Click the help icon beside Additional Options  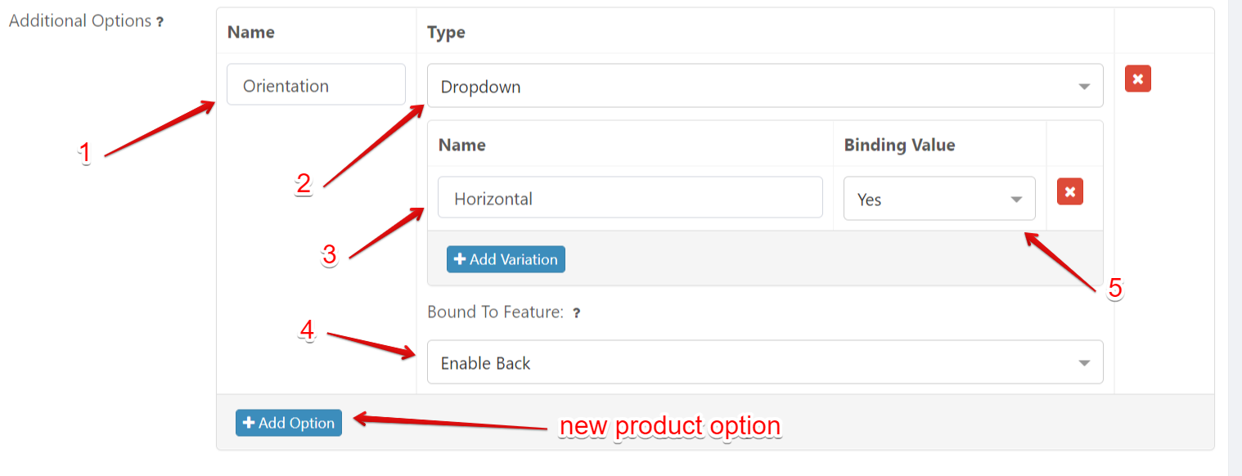[x=160, y=23]
